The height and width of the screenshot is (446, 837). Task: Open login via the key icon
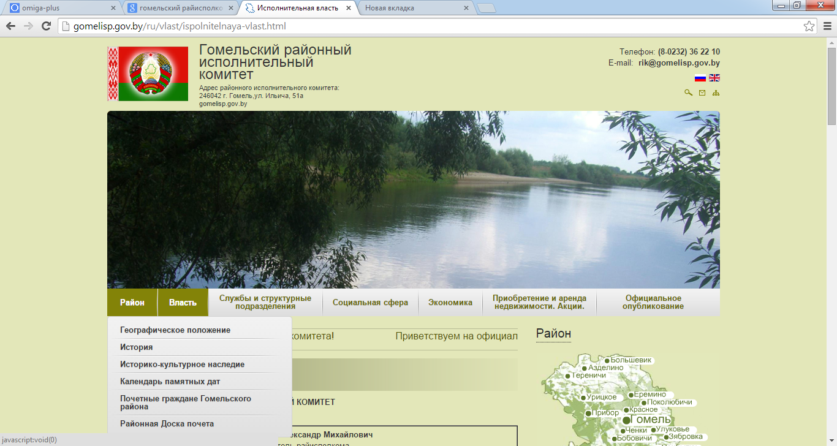tap(689, 93)
